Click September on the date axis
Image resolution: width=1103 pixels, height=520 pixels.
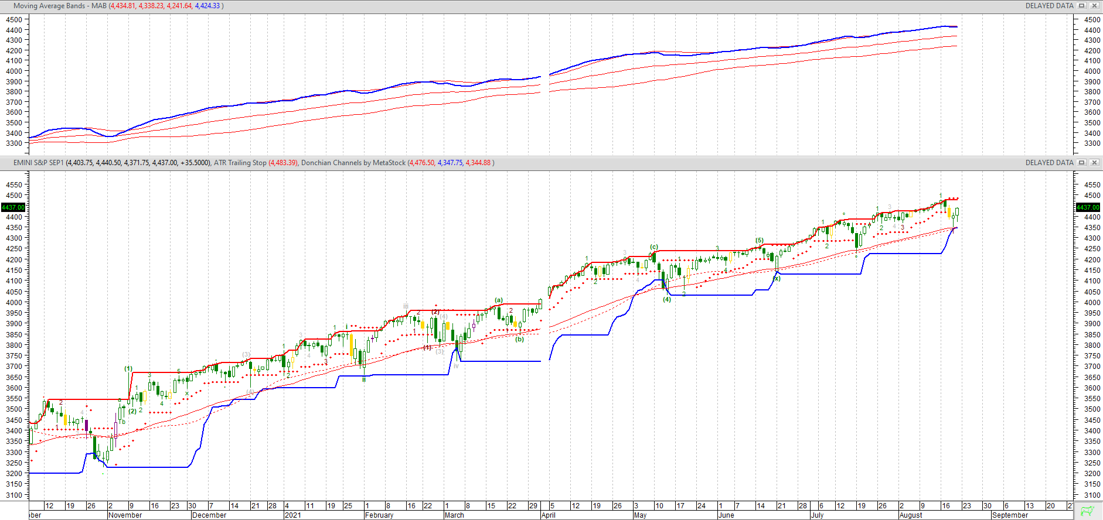1010,515
